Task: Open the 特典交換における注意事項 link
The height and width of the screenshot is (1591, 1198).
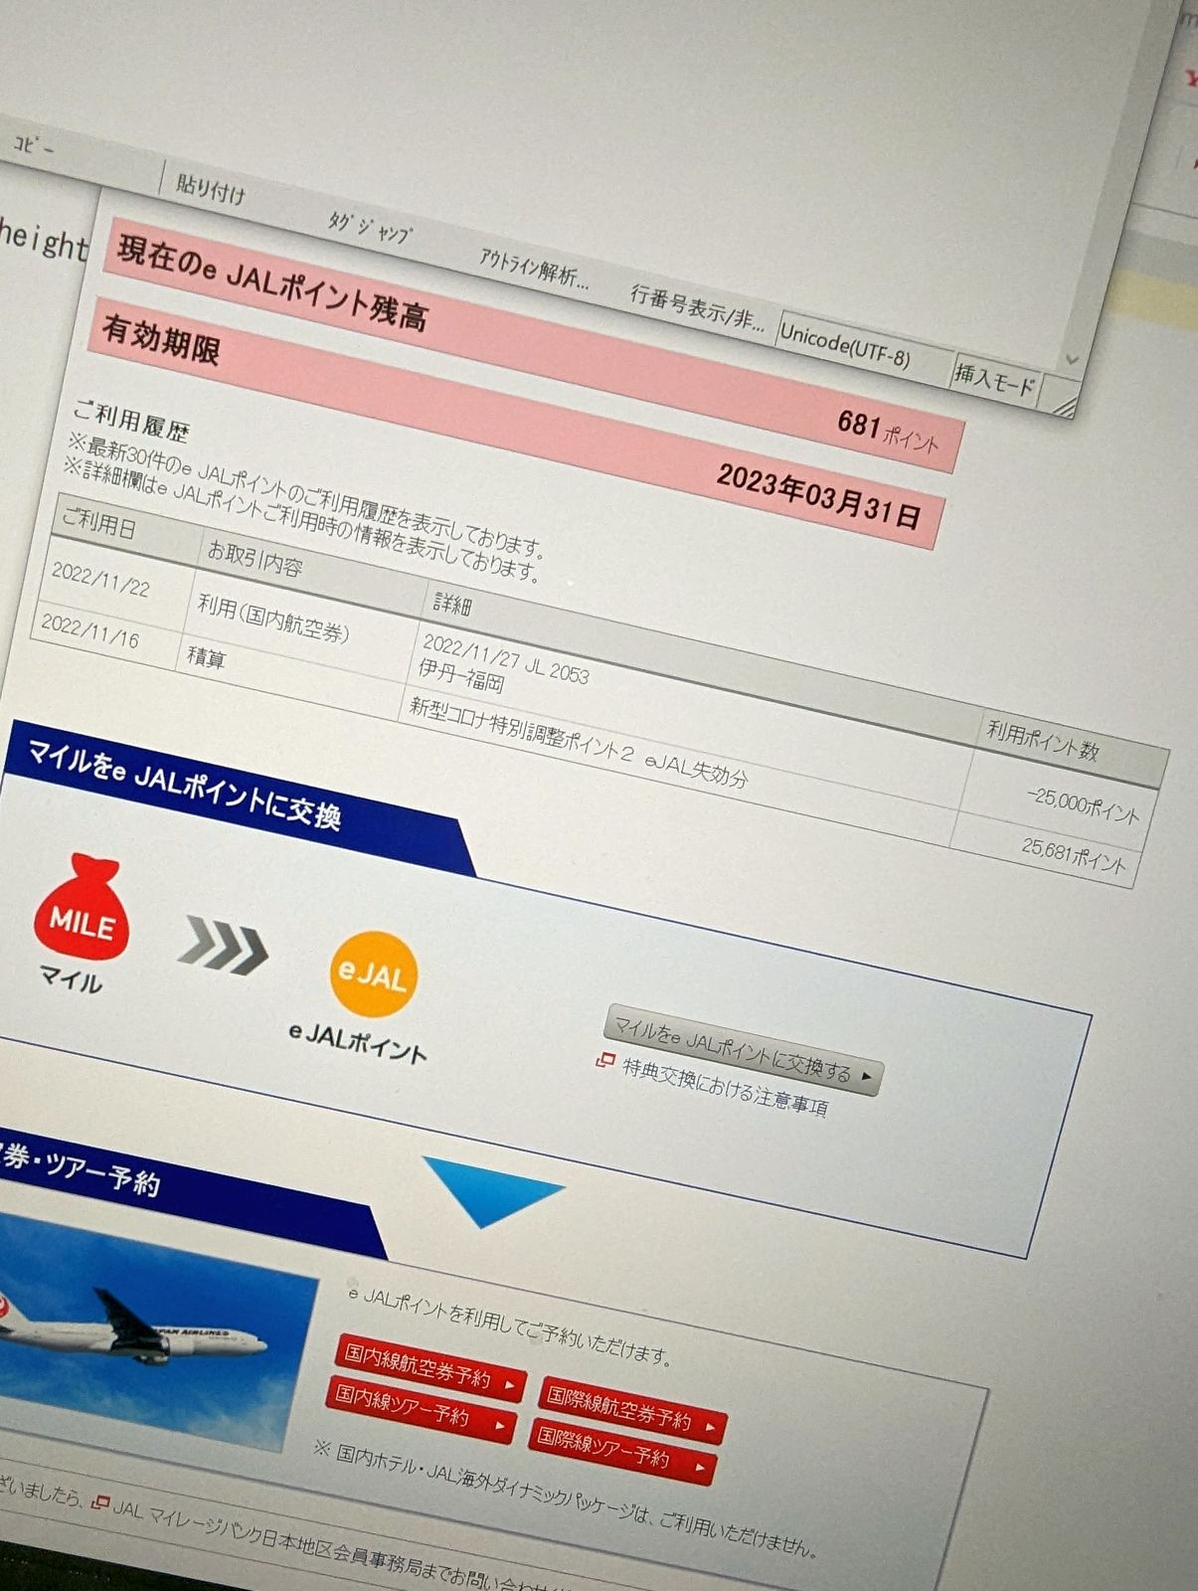Action: (x=725, y=1088)
